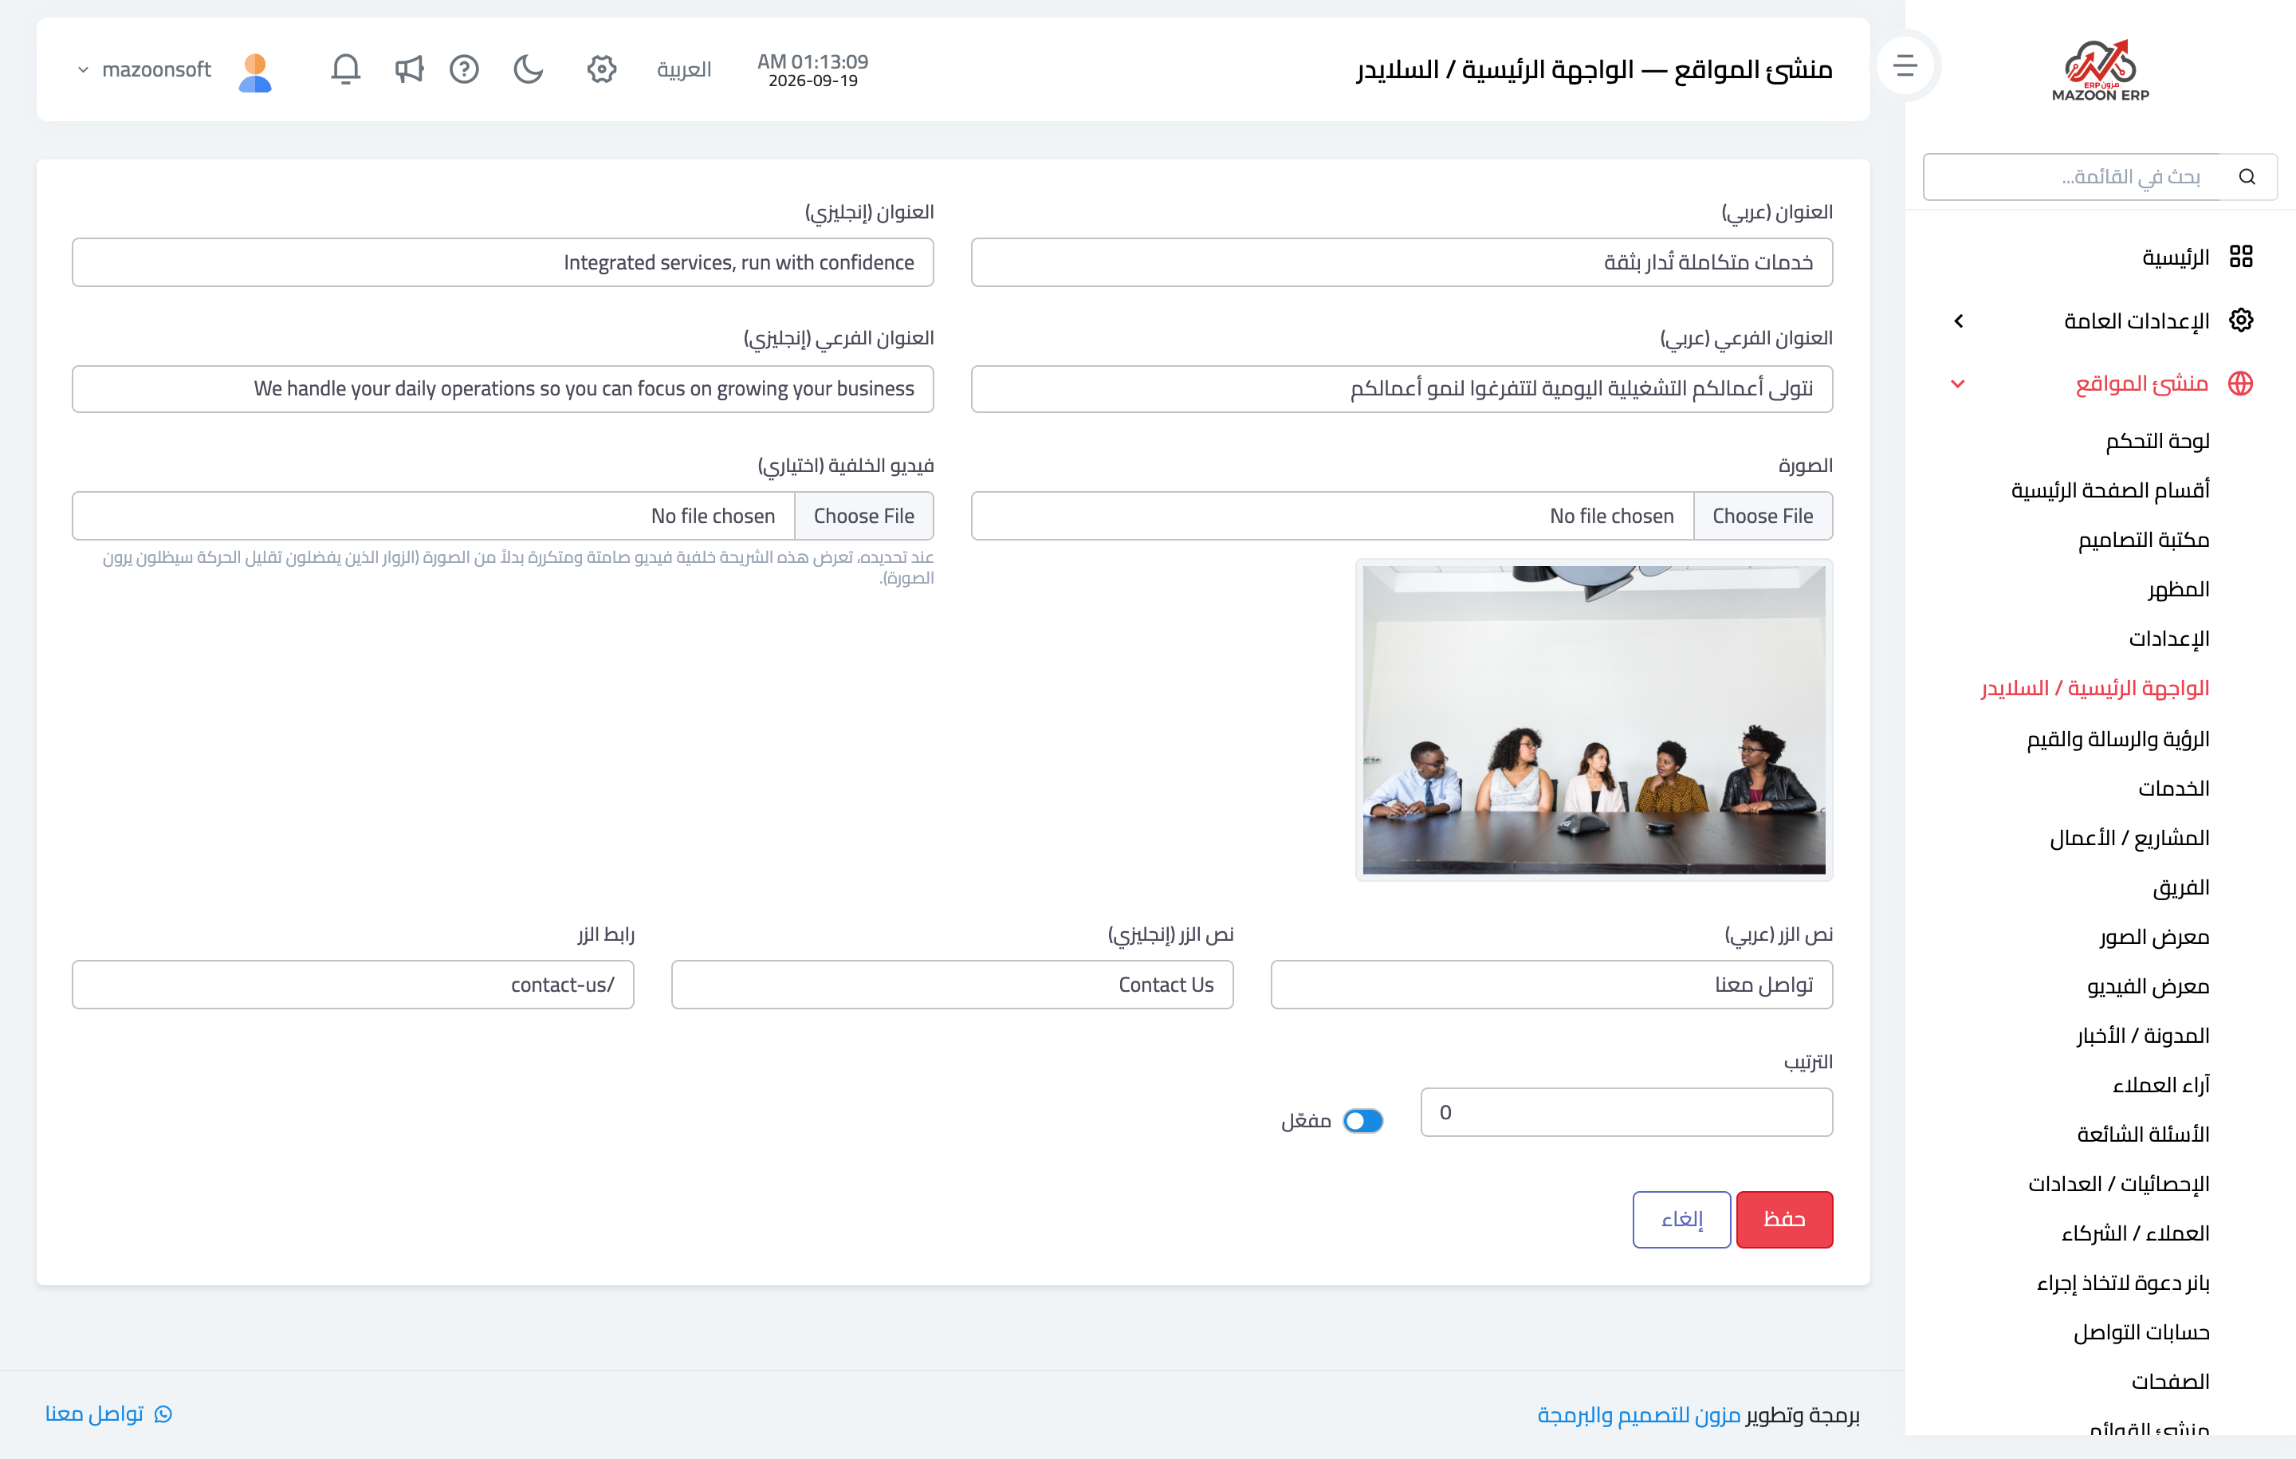Image resolution: width=2296 pixels, height=1459 pixels.
Task: Toggle the مفعّل active switch
Action: (x=1362, y=1120)
